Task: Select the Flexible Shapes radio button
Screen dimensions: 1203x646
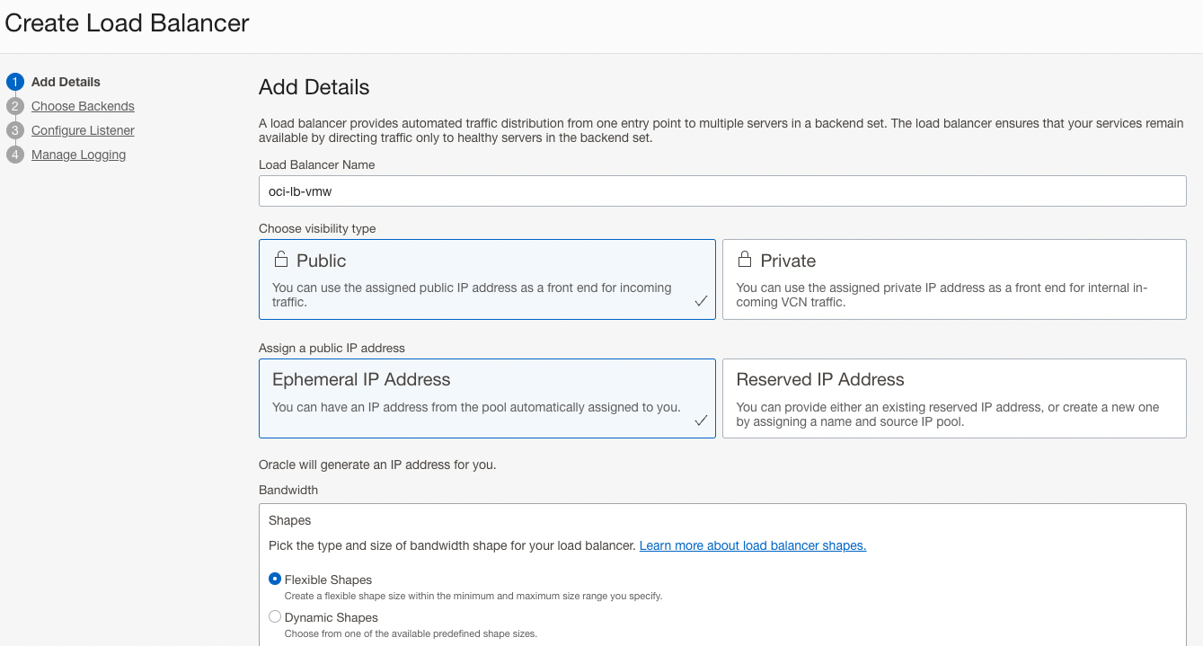Action: pos(275,579)
